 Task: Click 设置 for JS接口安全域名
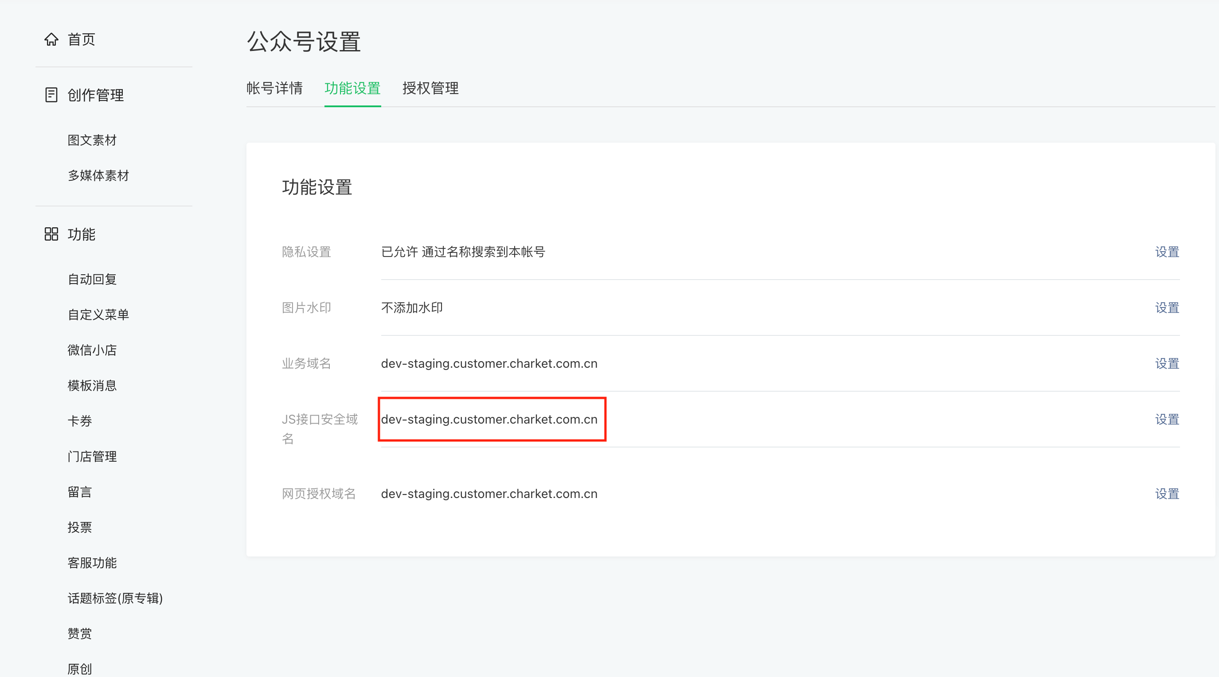[x=1167, y=419]
